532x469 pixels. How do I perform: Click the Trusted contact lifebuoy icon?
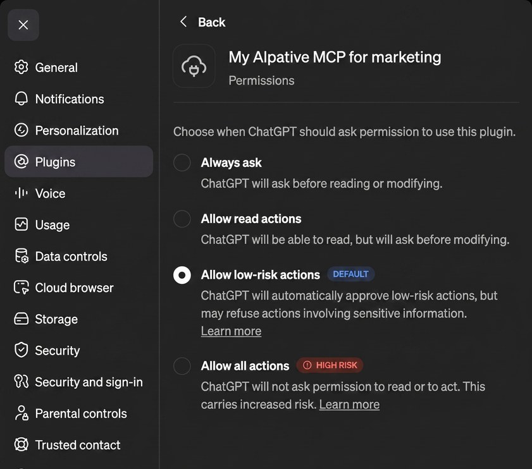tap(21, 444)
